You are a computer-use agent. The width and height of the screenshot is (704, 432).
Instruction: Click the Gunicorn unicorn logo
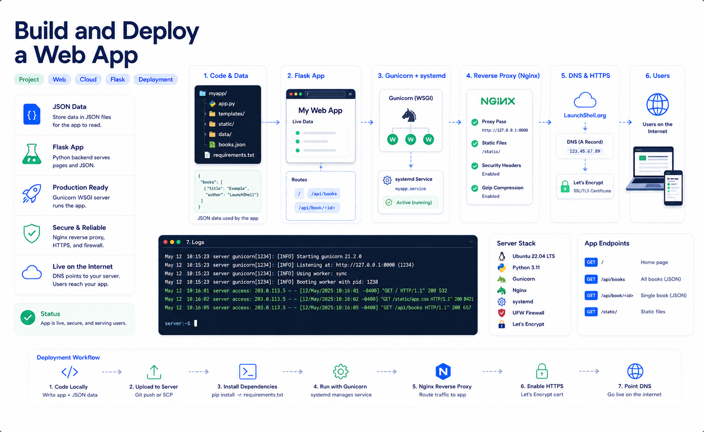pyautogui.click(x=409, y=115)
